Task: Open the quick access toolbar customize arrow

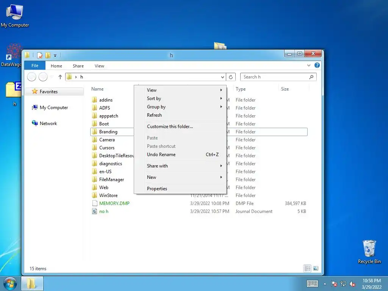Action: tap(55, 56)
